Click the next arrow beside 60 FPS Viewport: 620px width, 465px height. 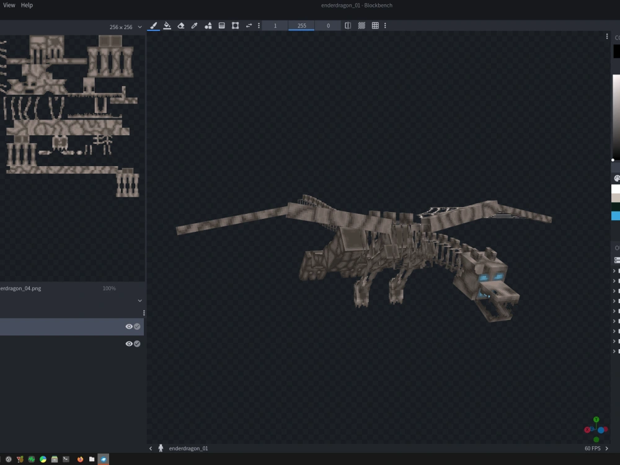point(608,448)
